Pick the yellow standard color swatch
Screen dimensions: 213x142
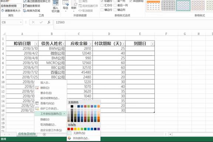78,129
